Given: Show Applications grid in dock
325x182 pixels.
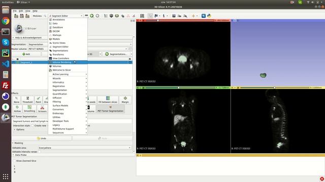Looking at the screenshot, I should (6, 176).
